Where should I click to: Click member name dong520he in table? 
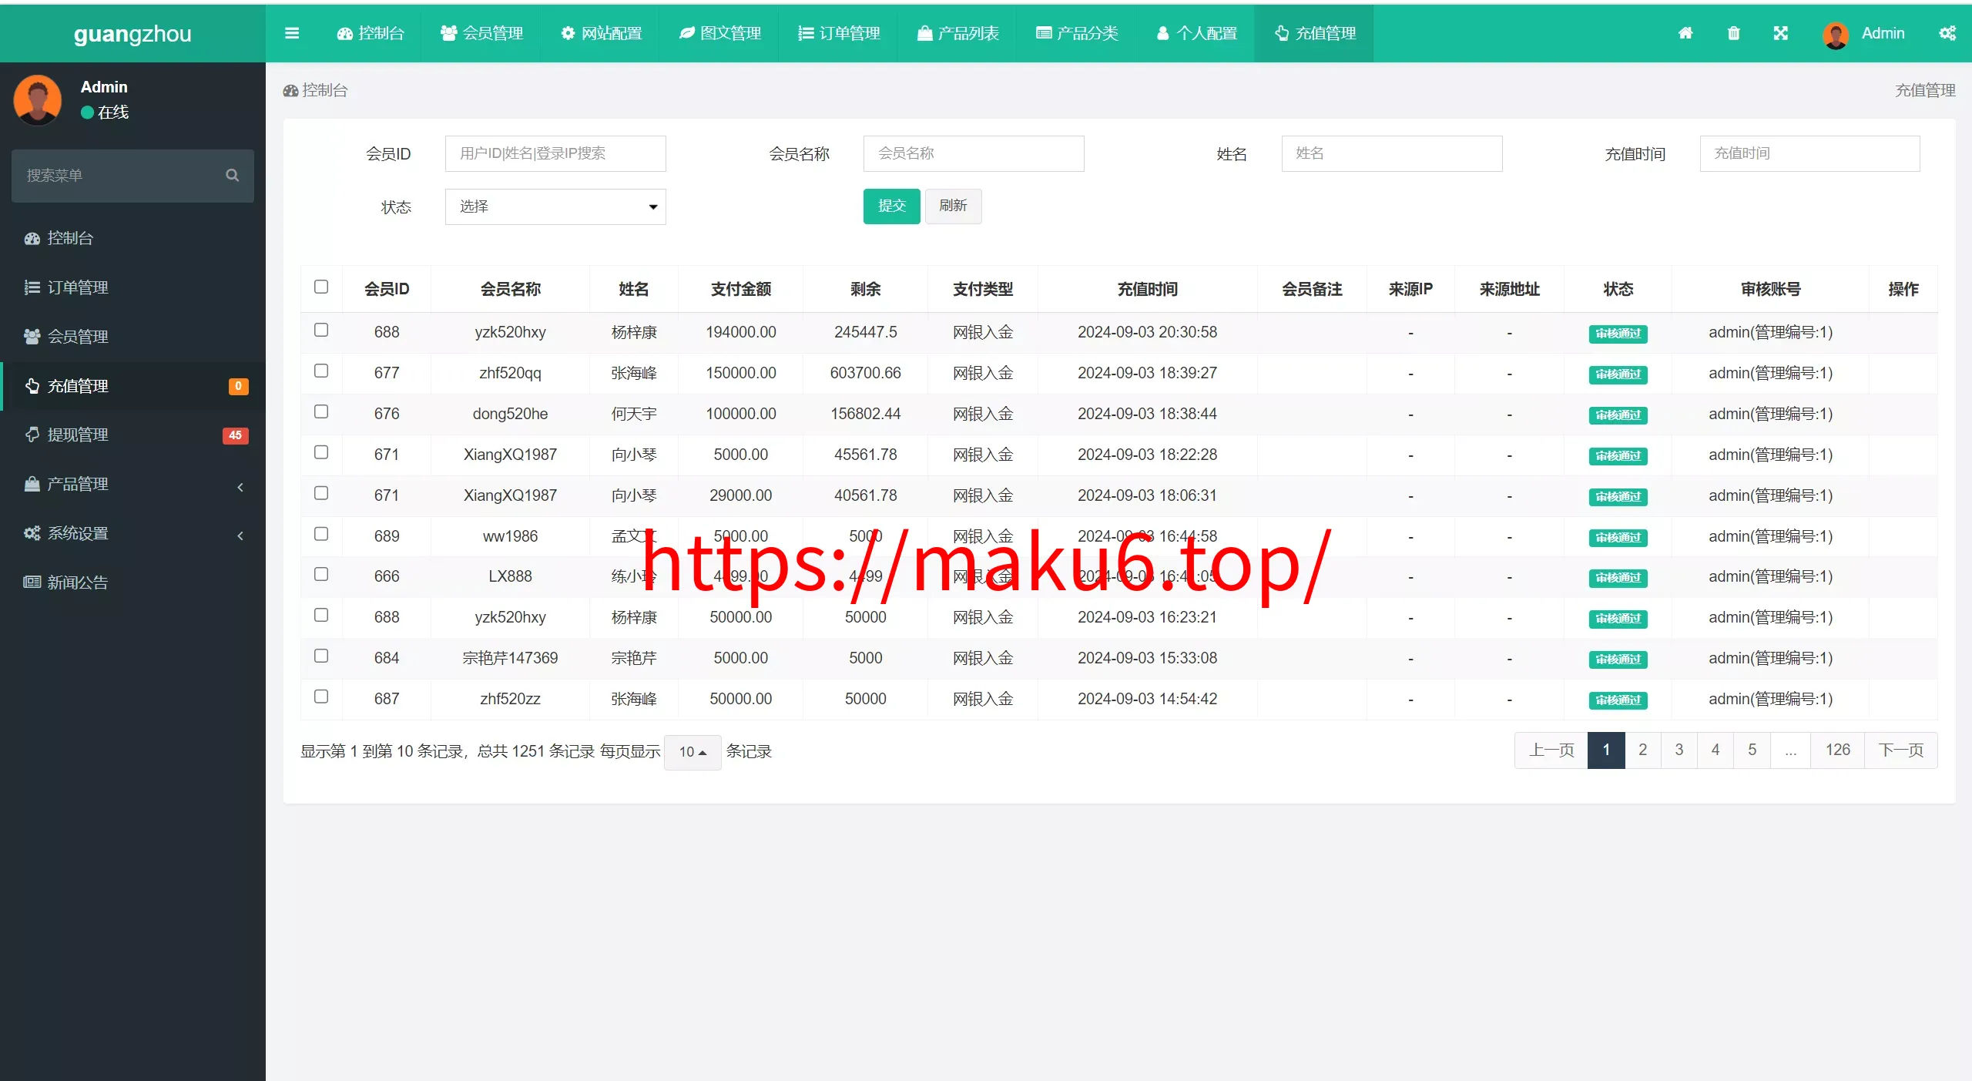pos(510,414)
